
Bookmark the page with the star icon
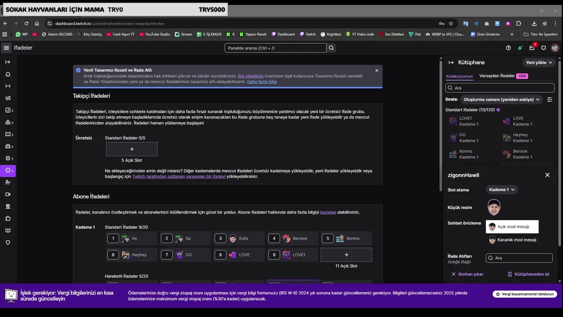[451, 23]
